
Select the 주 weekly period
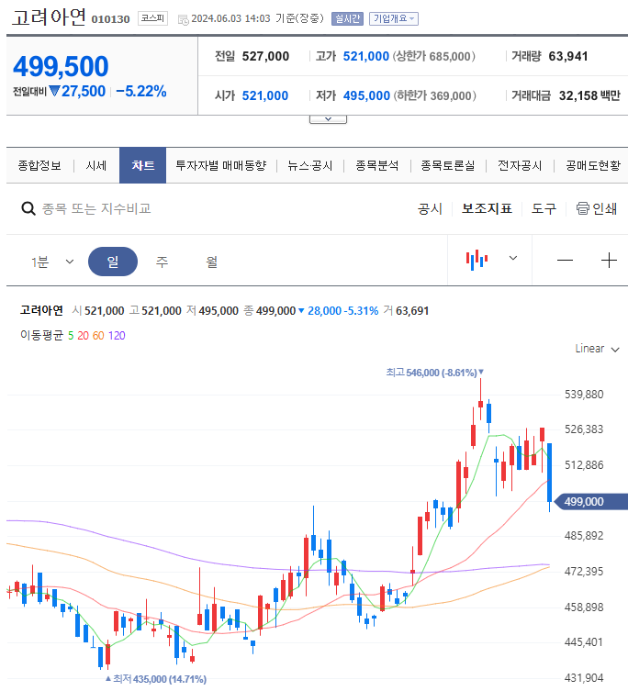click(x=162, y=262)
